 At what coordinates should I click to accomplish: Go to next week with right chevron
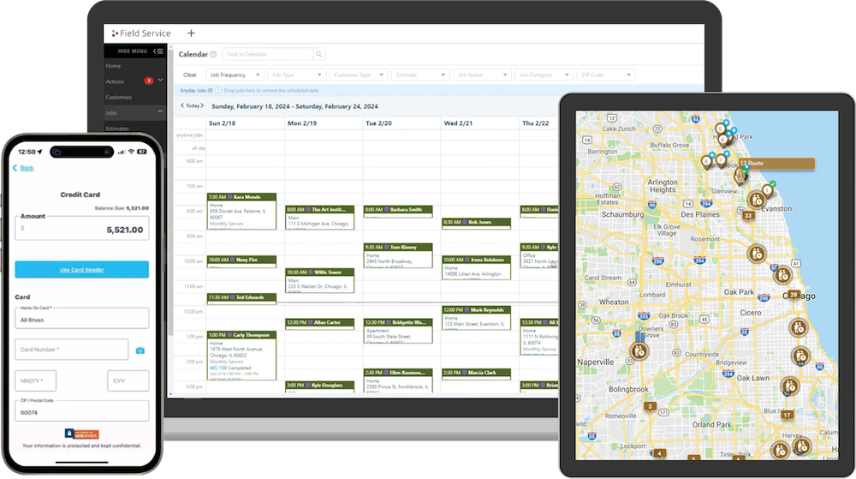202,105
